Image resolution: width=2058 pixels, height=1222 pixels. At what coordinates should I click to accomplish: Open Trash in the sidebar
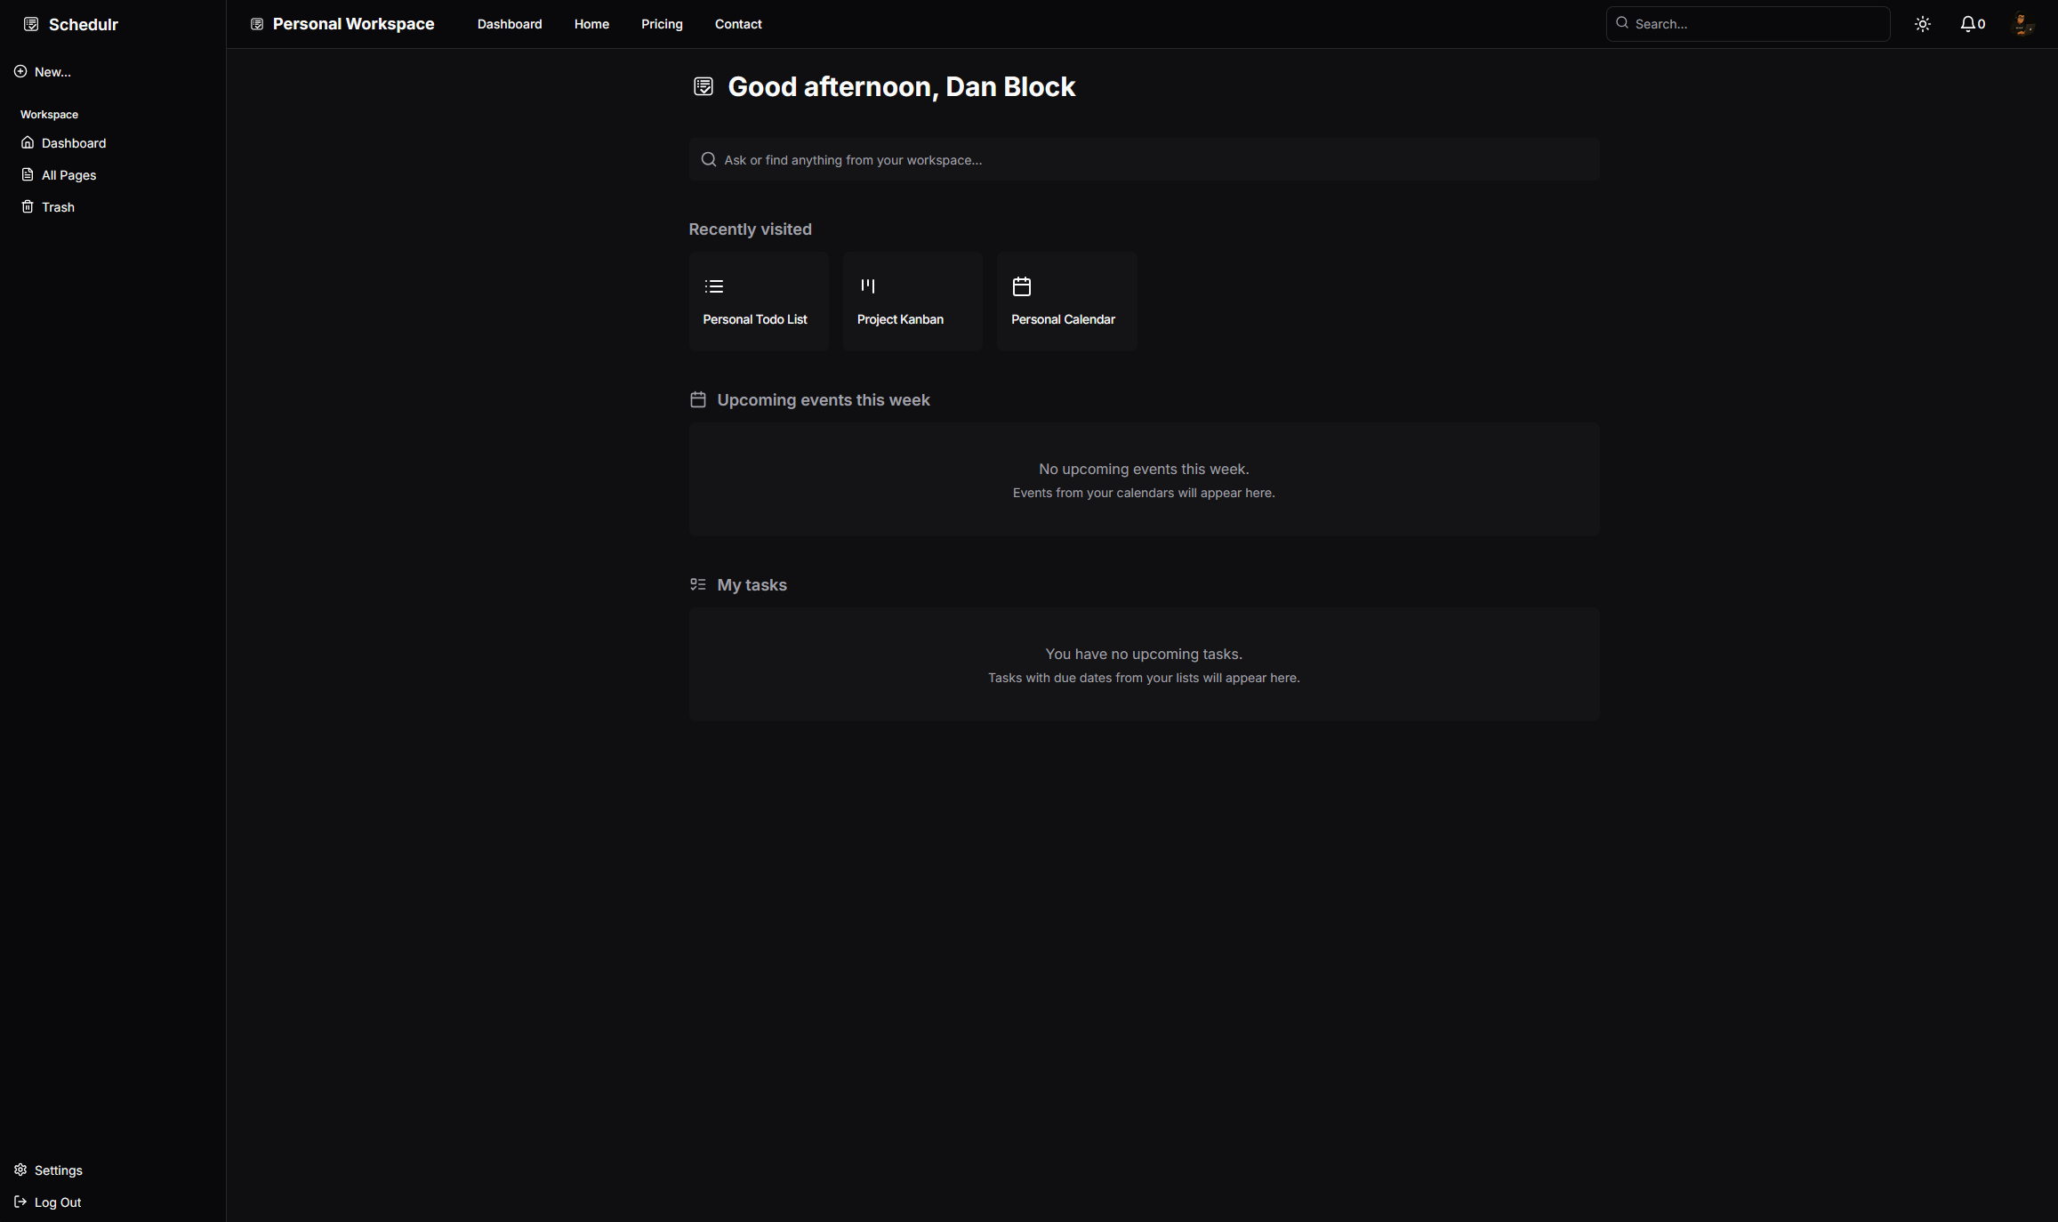point(113,206)
